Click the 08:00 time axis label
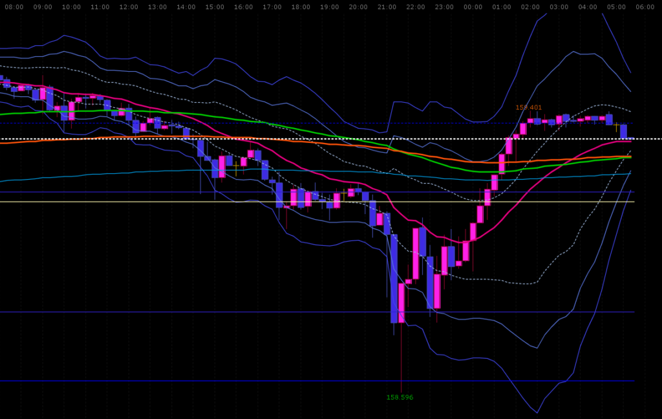Screen dimensions: 662x419 pos(14,7)
